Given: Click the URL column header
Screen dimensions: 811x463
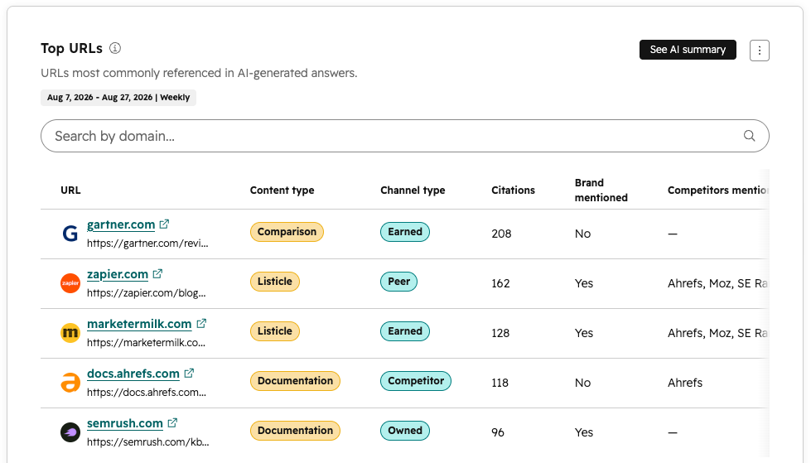Looking at the screenshot, I should click(71, 190).
